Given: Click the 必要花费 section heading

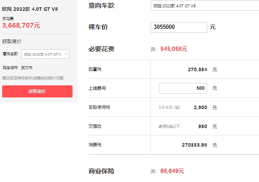Looking at the screenshot, I should coord(101,49).
